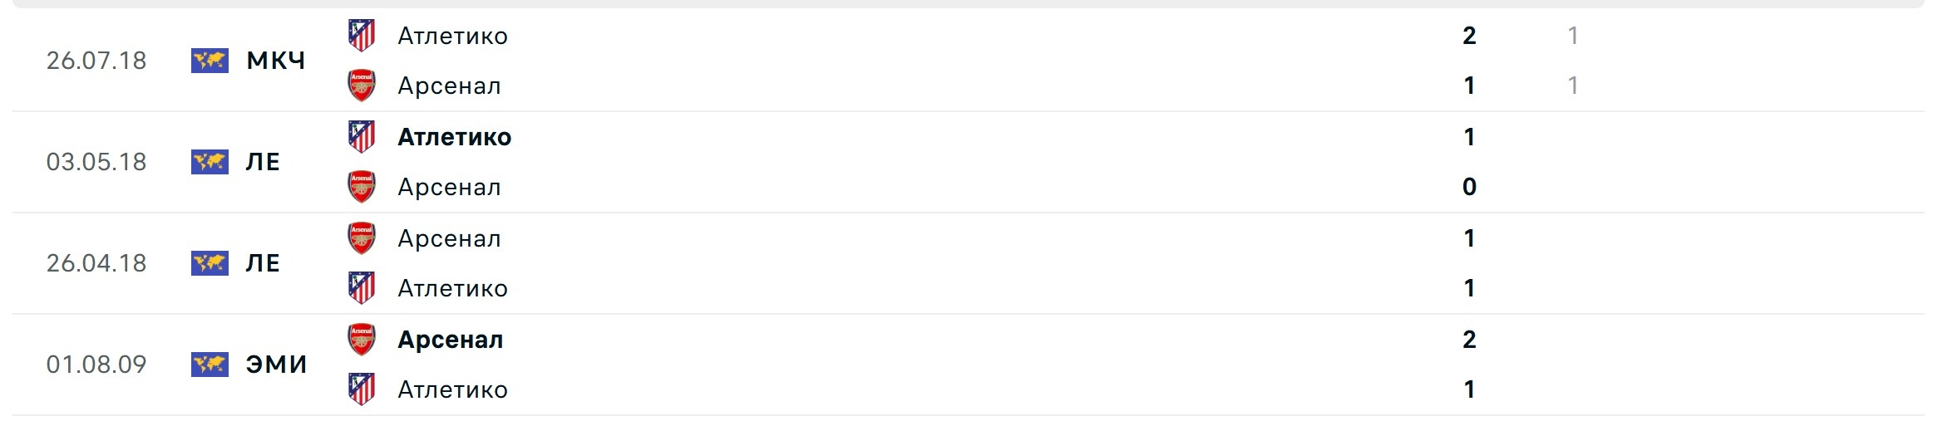1933x421 pixels.
Task: Click Арсенал name in 26.04.18 match
Action: click(x=449, y=238)
